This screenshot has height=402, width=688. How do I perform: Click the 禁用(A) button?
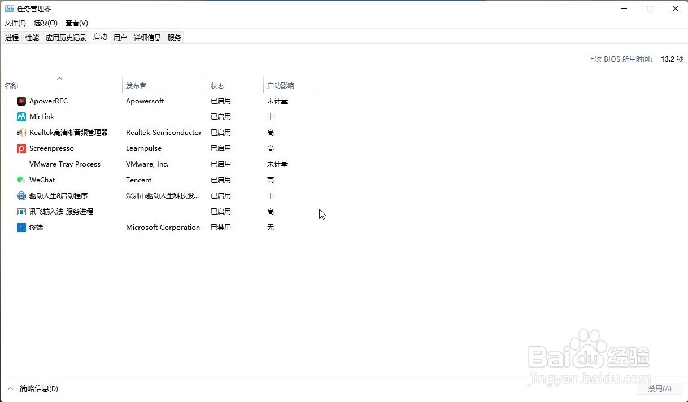pyautogui.click(x=659, y=389)
